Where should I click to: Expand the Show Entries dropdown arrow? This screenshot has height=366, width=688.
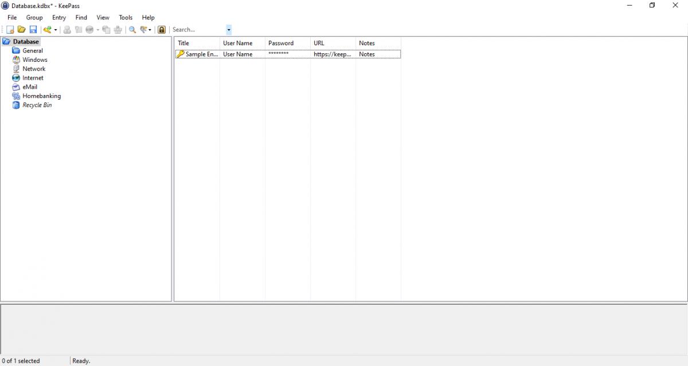tap(150, 30)
